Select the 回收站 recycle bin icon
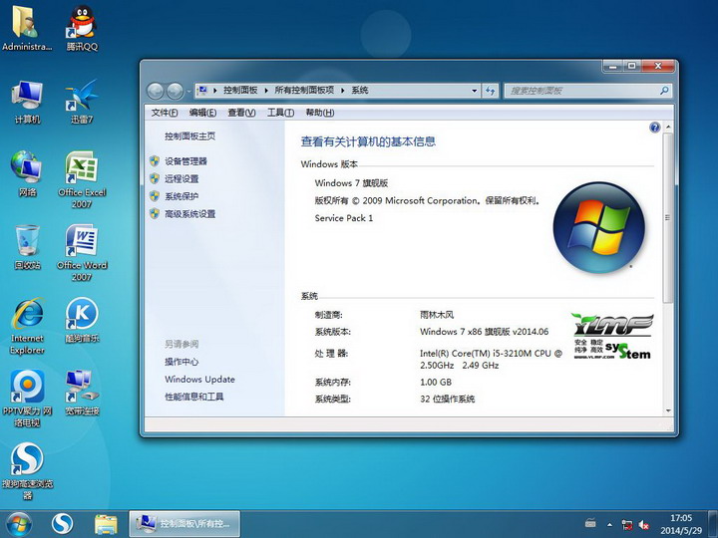718x538 pixels. pyautogui.click(x=27, y=247)
